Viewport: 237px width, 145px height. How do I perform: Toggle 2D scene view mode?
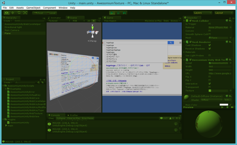pos(89,21)
